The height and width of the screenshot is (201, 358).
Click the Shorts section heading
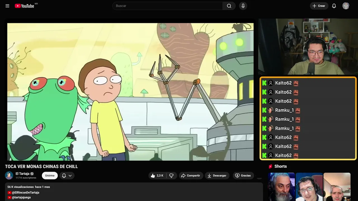pyautogui.click(x=281, y=166)
